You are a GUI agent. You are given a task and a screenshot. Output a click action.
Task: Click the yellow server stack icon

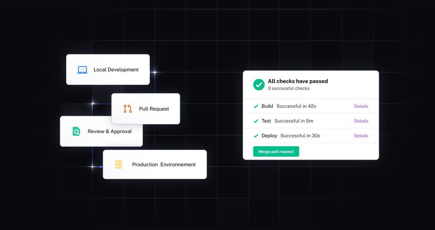click(118, 164)
